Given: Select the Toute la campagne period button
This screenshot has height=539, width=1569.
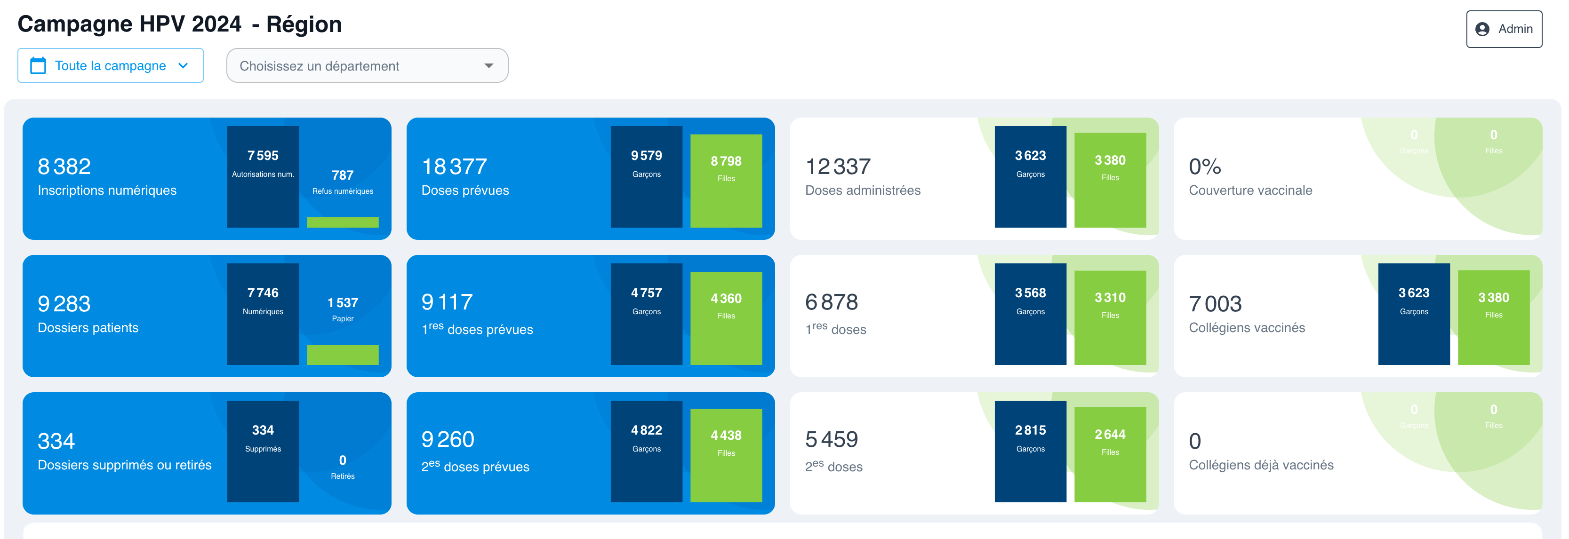Looking at the screenshot, I should (x=110, y=66).
